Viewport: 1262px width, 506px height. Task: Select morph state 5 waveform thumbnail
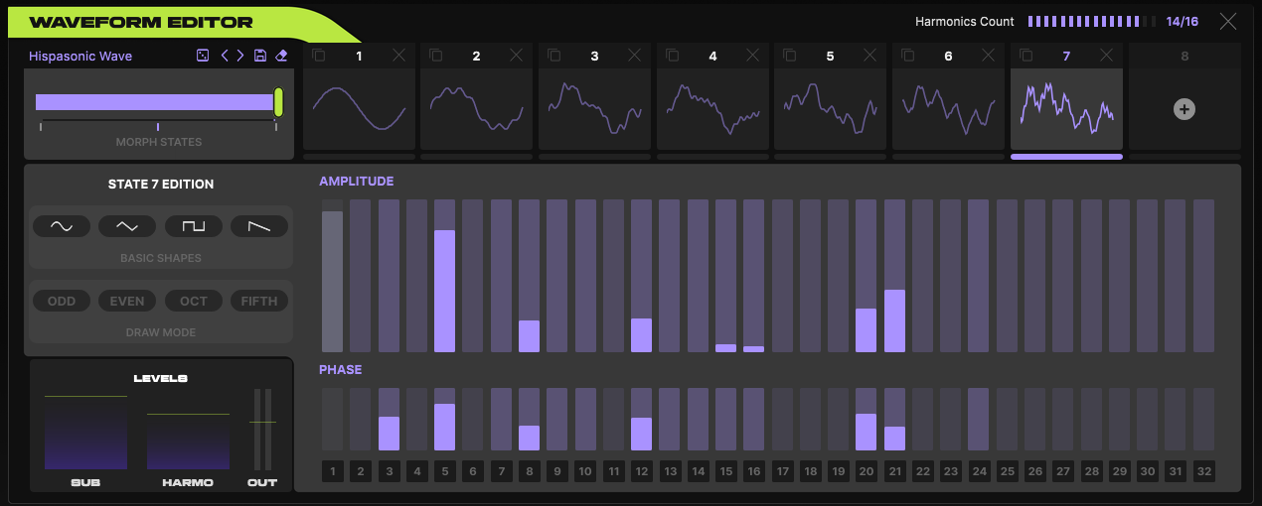pos(831,109)
